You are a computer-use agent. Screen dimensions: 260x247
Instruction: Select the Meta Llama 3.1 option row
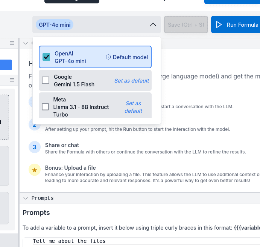point(95,105)
